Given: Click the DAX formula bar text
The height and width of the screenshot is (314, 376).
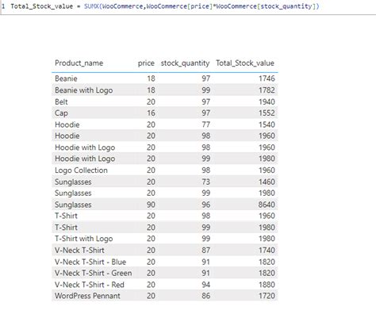Looking at the screenshot, I should [165, 6].
